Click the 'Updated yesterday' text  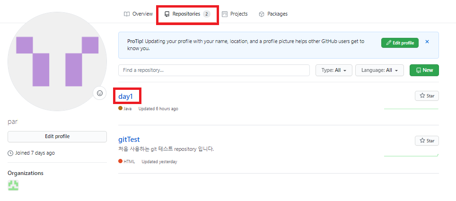click(x=159, y=162)
